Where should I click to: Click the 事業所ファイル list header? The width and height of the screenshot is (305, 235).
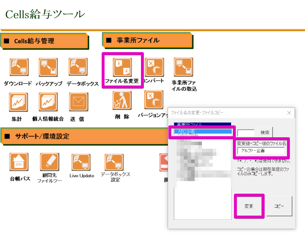pos(203,124)
